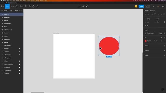Add a new fill with plus icon
Screen dimensions: 166x93
[164, 38]
